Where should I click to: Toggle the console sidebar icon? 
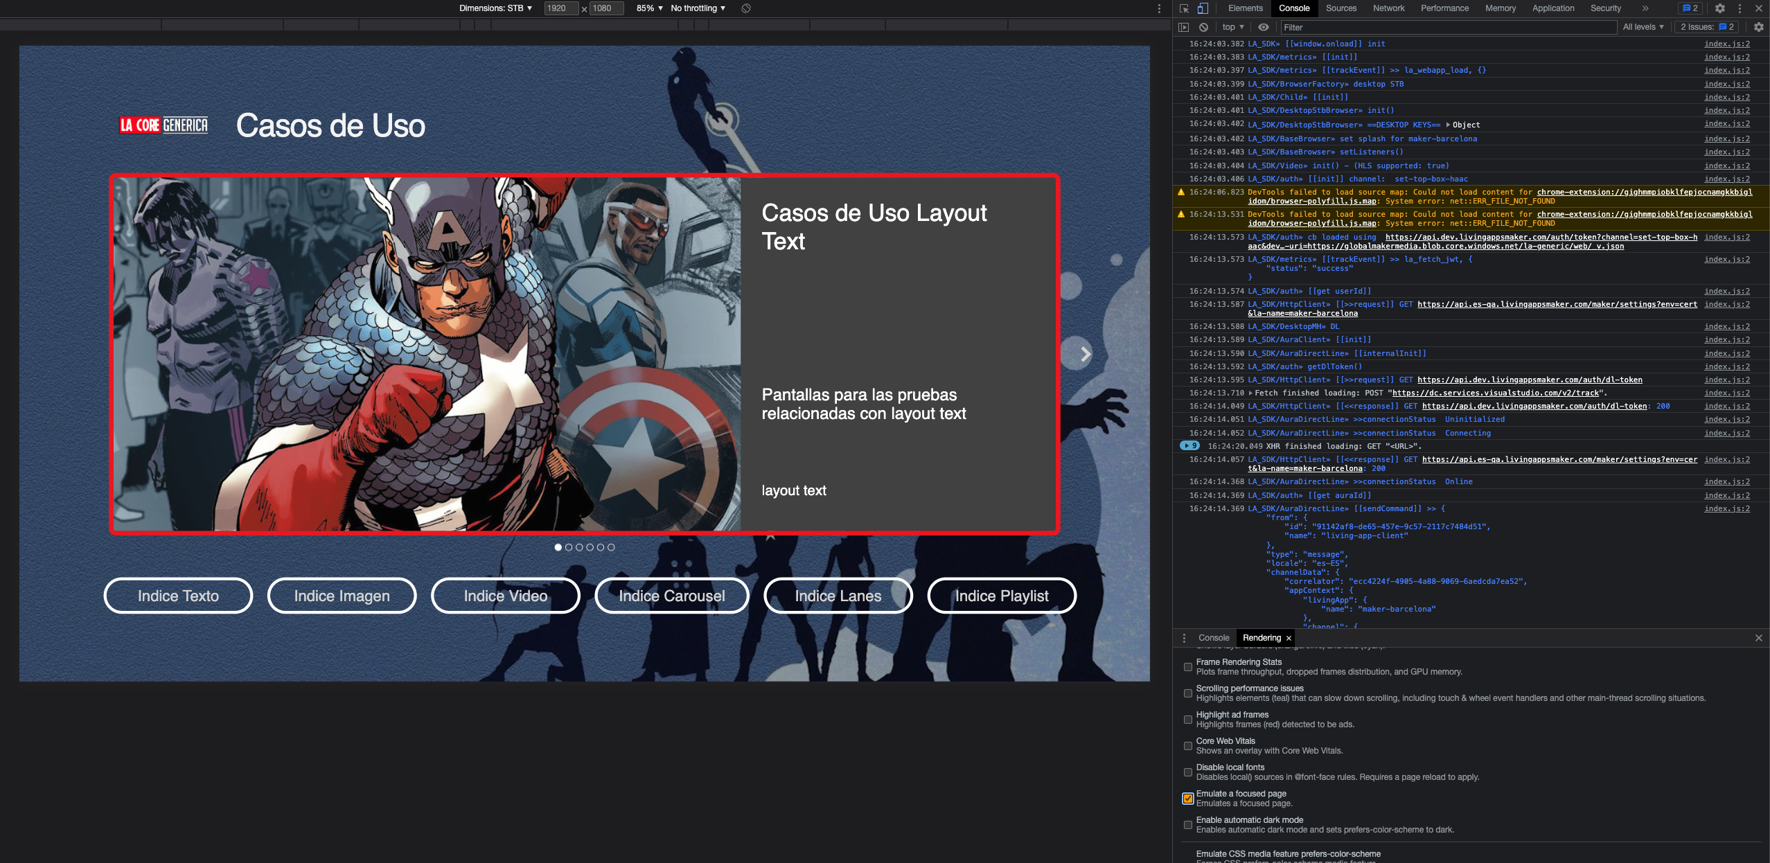click(1183, 27)
